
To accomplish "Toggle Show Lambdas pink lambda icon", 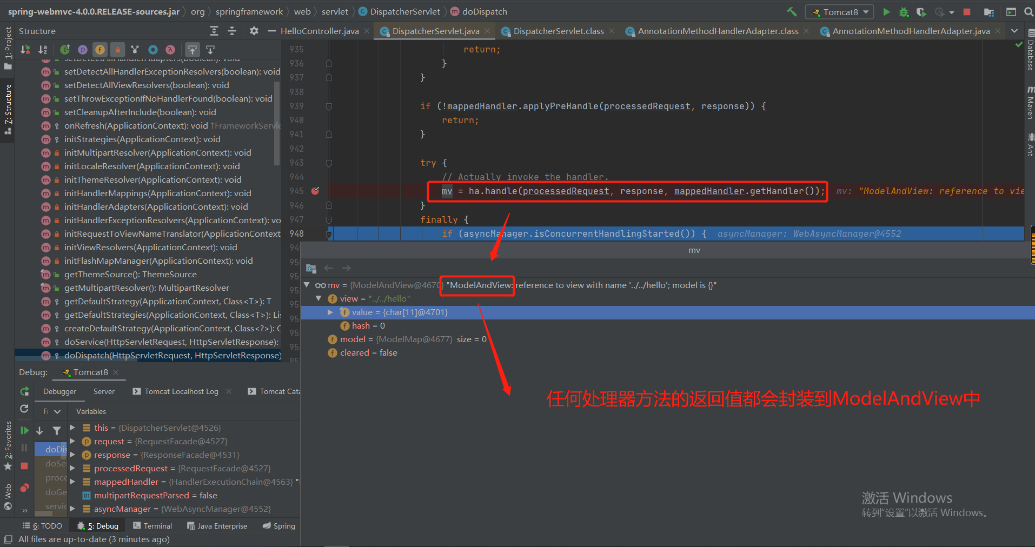I will (170, 50).
